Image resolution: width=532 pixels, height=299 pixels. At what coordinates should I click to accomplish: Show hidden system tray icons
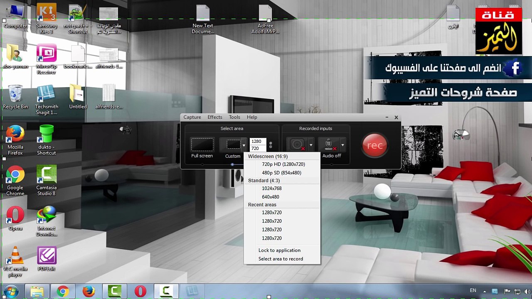tap(485, 292)
